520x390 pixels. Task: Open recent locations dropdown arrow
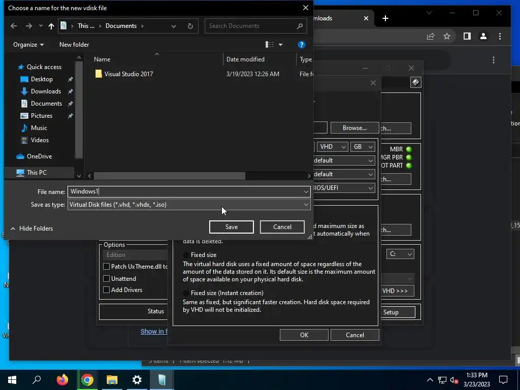[x=41, y=26]
